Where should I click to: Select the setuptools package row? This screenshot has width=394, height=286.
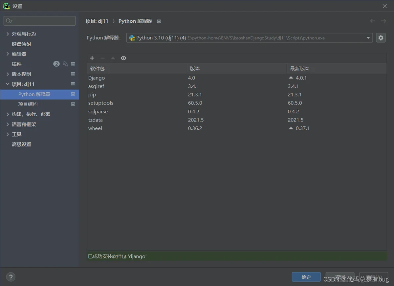237,103
